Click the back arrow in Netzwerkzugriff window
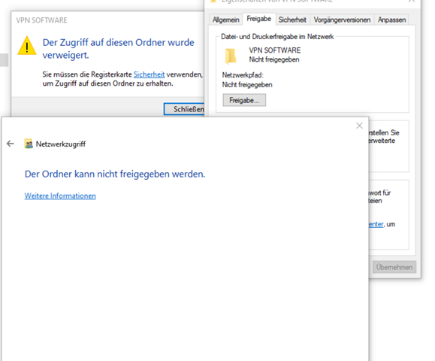 click(x=11, y=144)
